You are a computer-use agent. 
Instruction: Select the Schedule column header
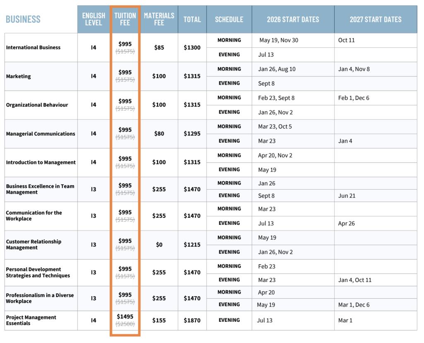(229, 19)
